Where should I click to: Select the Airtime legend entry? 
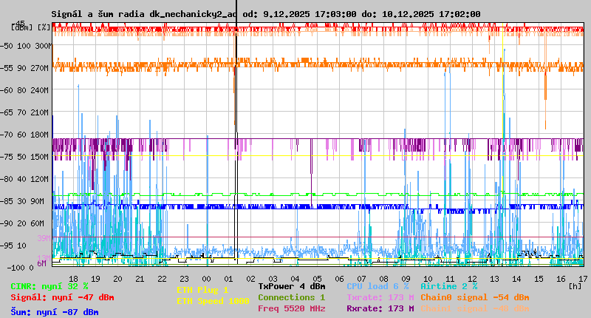tap(448, 286)
